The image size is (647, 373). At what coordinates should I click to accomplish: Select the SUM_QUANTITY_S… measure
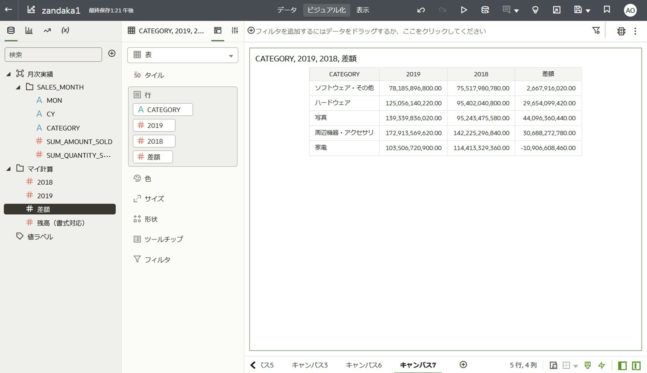tap(78, 155)
